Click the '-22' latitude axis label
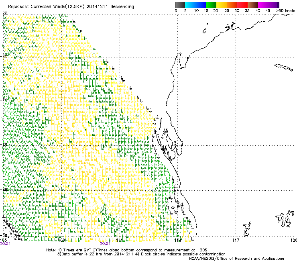This screenshot has width=297, height=261. coord(4,56)
